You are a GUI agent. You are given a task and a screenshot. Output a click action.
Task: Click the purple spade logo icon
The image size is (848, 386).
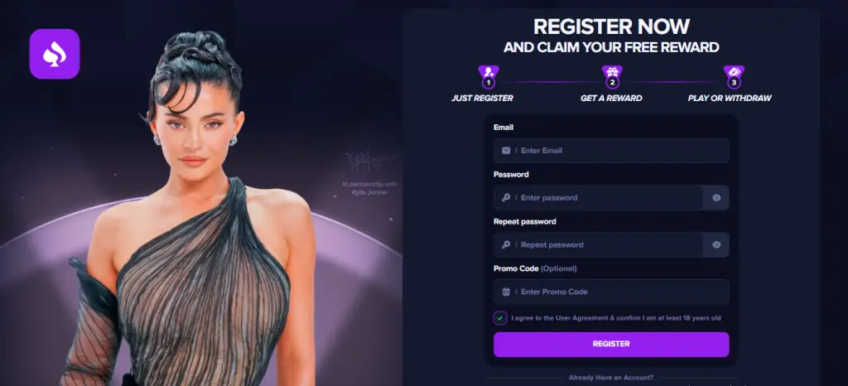point(55,54)
